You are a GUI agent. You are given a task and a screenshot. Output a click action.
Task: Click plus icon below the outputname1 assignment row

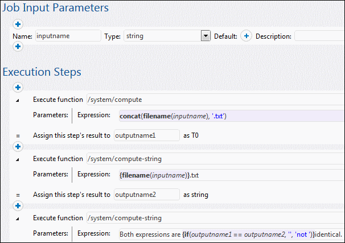coord(18,146)
